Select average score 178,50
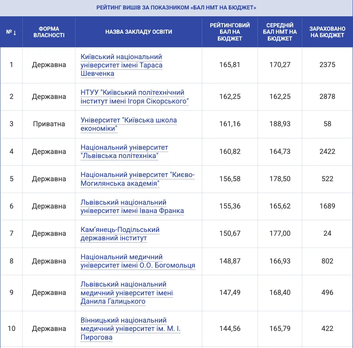353x348 pixels. point(280,179)
